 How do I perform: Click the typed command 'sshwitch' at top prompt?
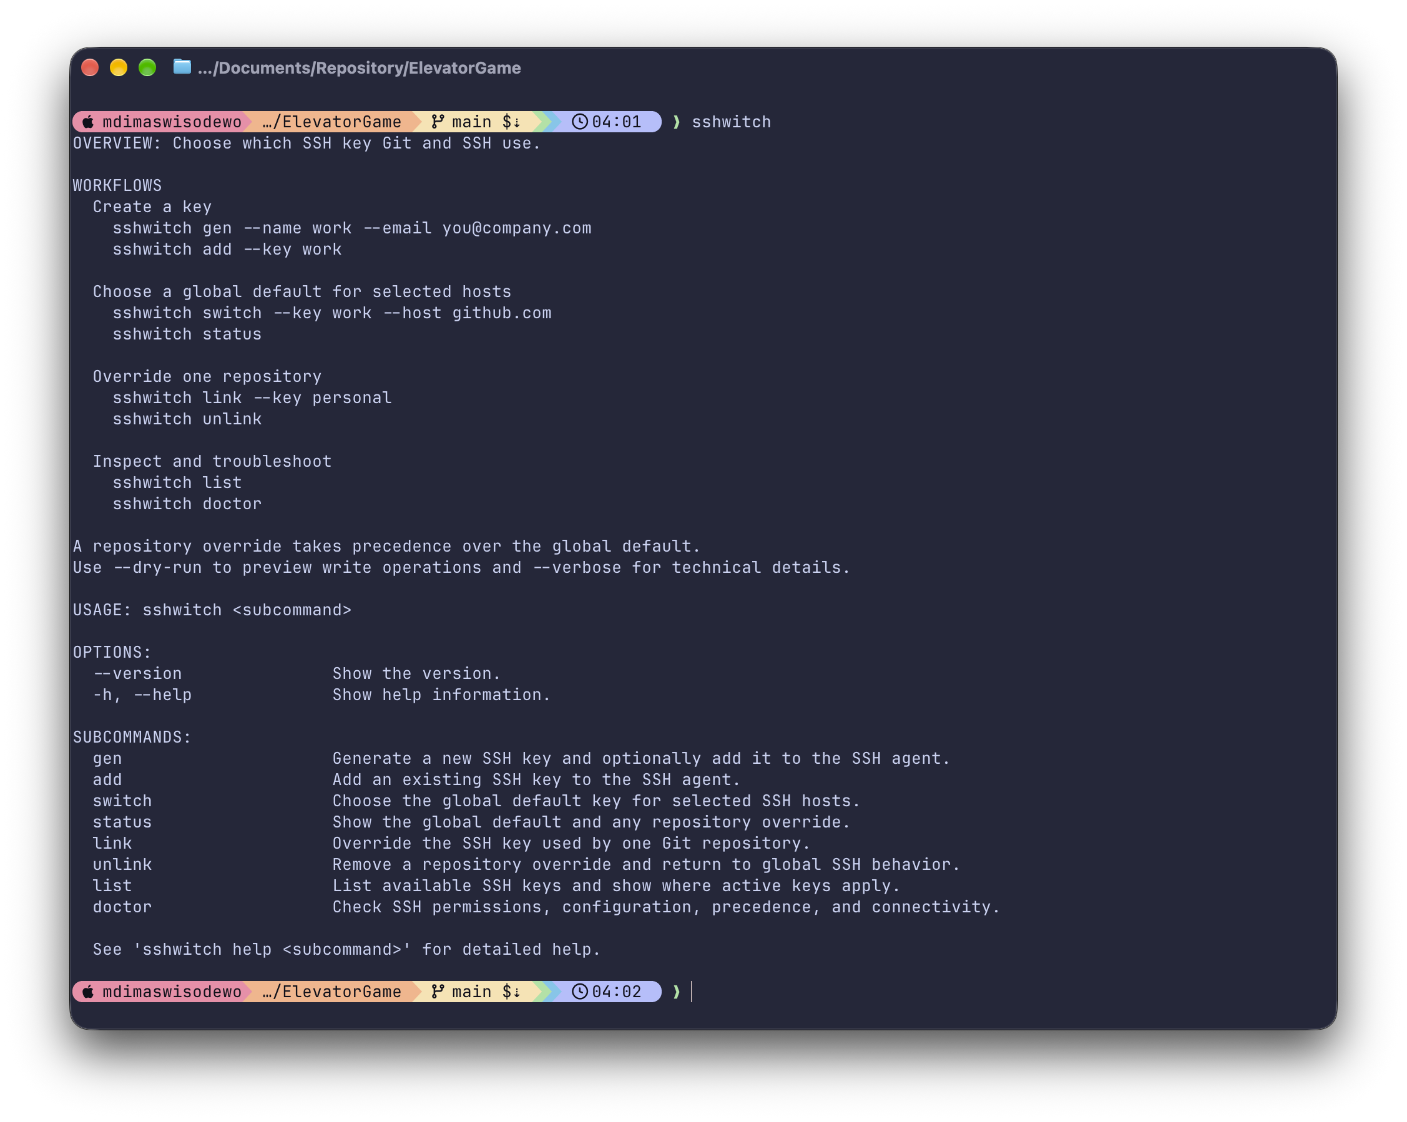[732, 122]
